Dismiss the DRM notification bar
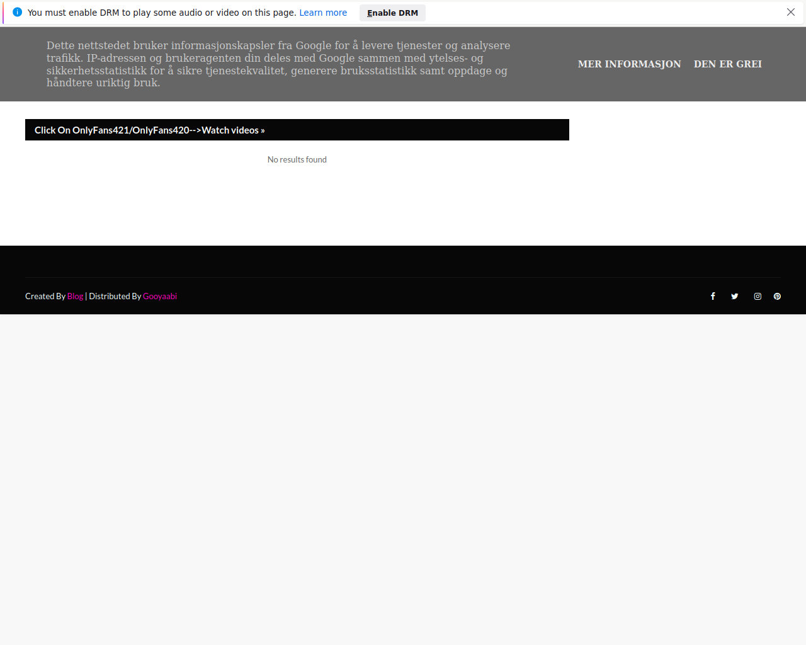806x645 pixels. (x=791, y=12)
